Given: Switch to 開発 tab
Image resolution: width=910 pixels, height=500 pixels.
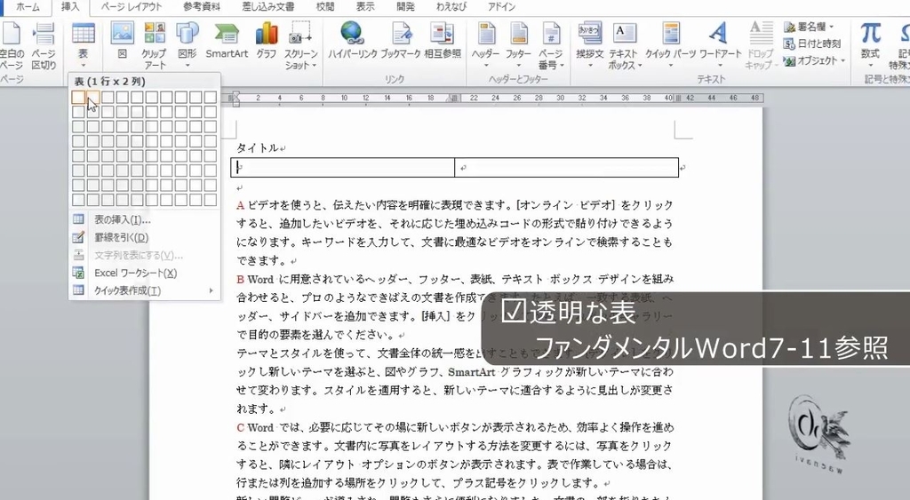Looking at the screenshot, I should click(x=405, y=7).
